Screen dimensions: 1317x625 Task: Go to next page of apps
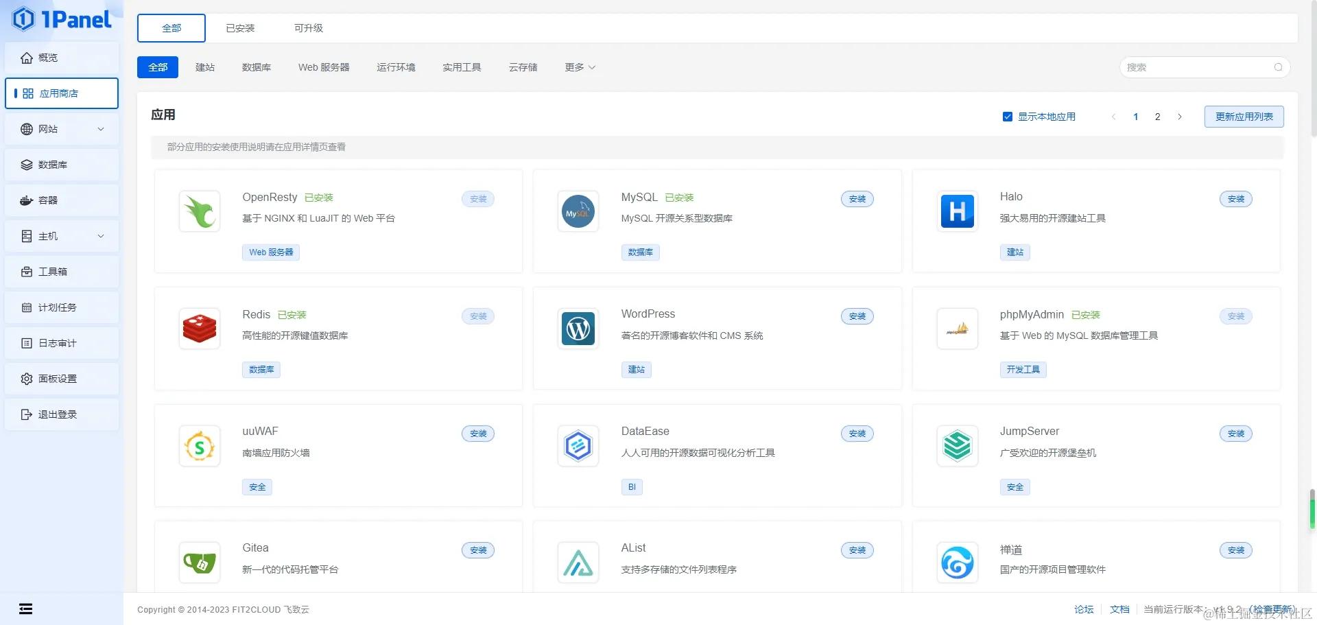[1180, 117]
